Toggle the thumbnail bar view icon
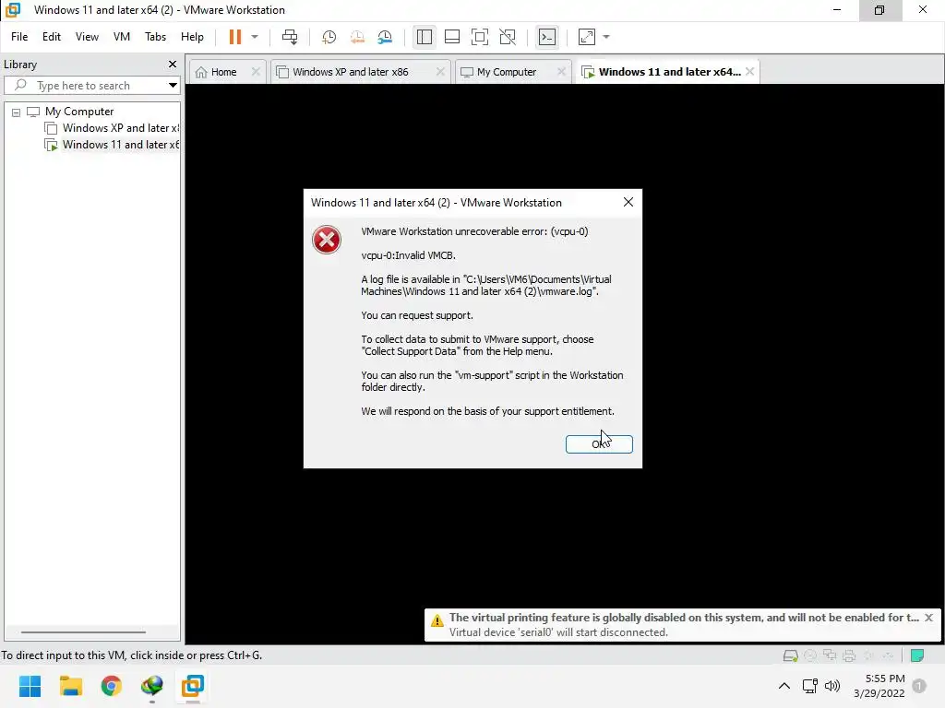The width and height of the screenshot is (945, 708). 452,37
